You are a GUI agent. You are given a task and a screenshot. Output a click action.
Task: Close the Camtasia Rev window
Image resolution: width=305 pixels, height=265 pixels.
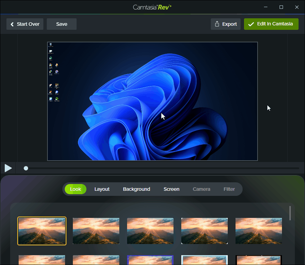297,7
